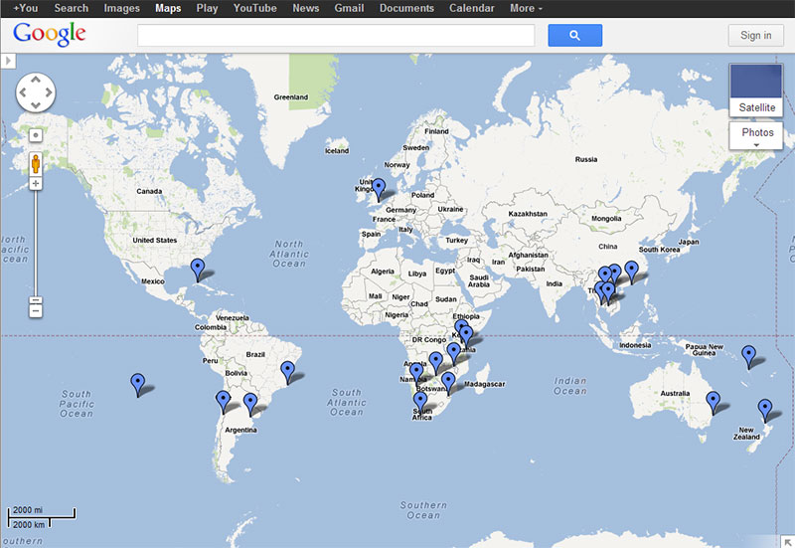Grab the Street View pegman icon
The width and height of the screenshot is (795, 548).
(x=36, y=163)
